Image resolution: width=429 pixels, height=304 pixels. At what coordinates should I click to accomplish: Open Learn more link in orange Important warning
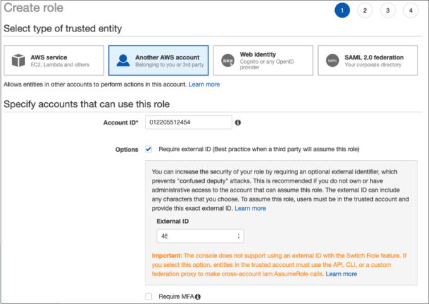pyautogui.click(x=341, y=274)
